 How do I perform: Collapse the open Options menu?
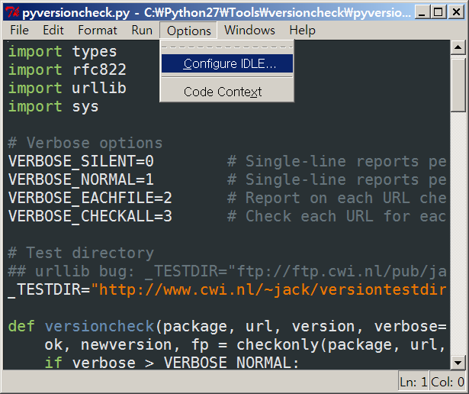pyautogui.click(x=188, y=31)
